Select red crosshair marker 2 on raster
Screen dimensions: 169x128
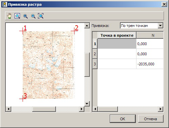tap(74, 31)
